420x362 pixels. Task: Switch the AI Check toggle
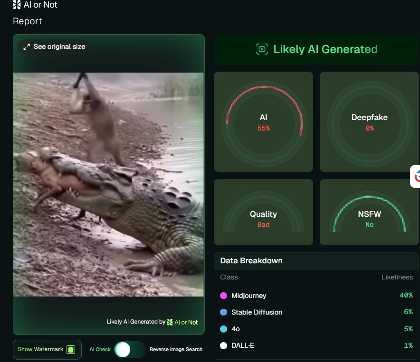click(x=130, y=350)
